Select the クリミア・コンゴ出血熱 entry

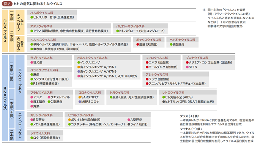(x=209, y=62)
